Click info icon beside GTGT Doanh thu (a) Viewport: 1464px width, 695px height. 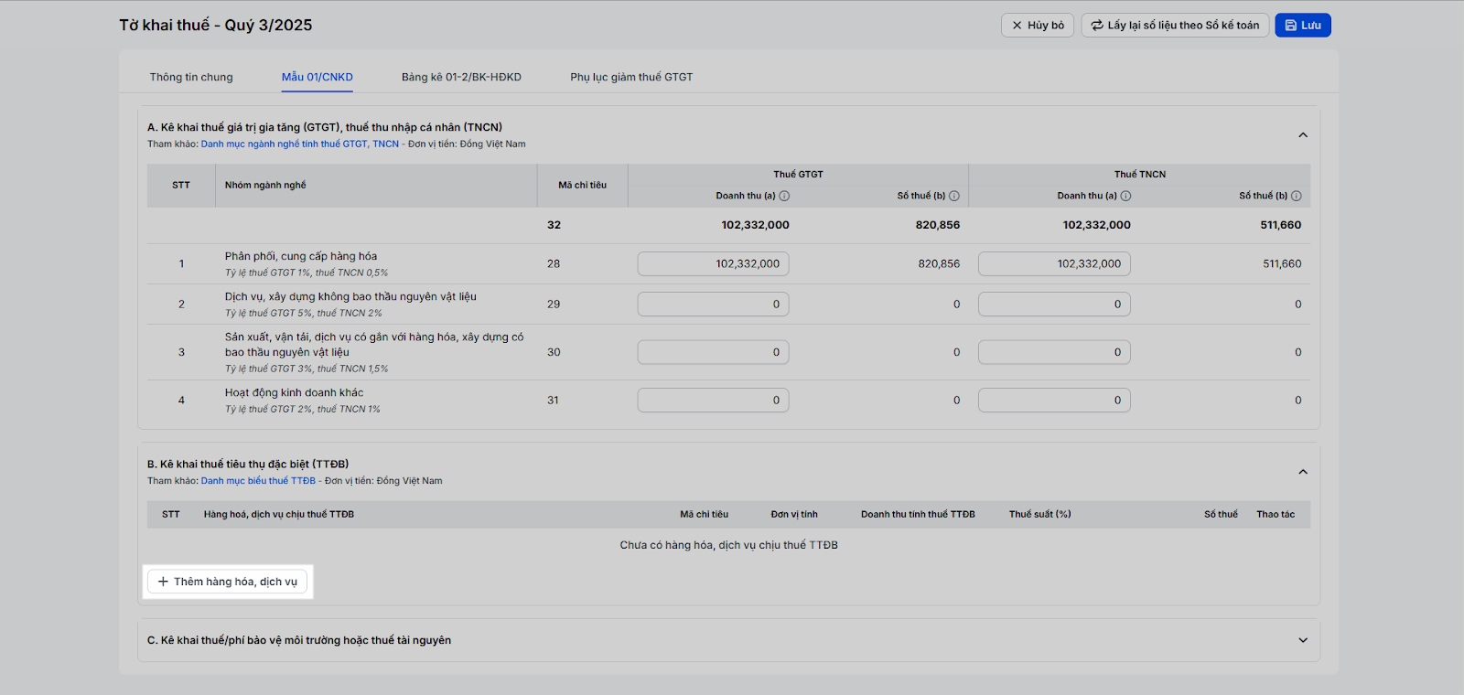tap(784, 196)
